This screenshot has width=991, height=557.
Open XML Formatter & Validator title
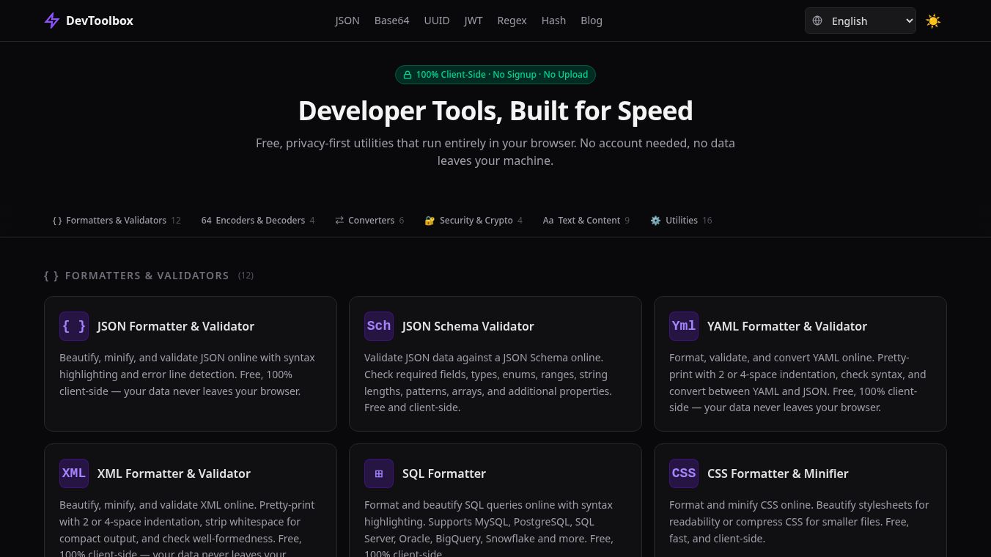coord(174,473)
